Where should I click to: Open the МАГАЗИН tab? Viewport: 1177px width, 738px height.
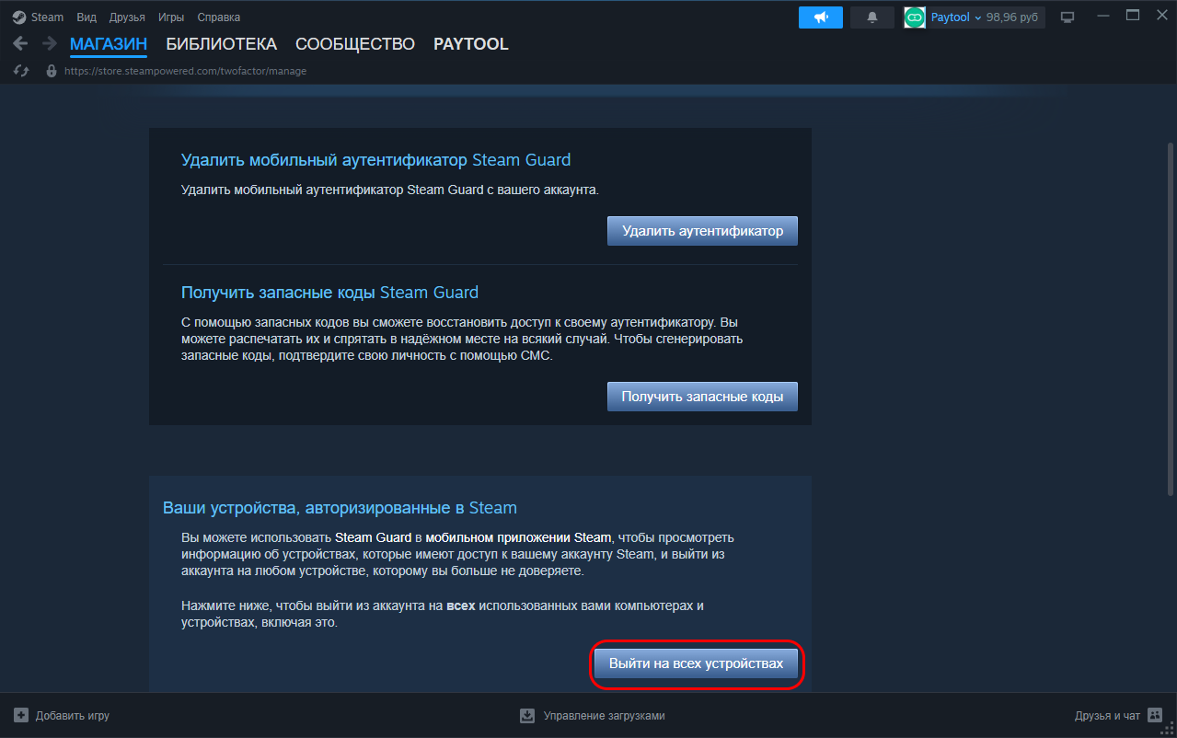coord(109,44)
